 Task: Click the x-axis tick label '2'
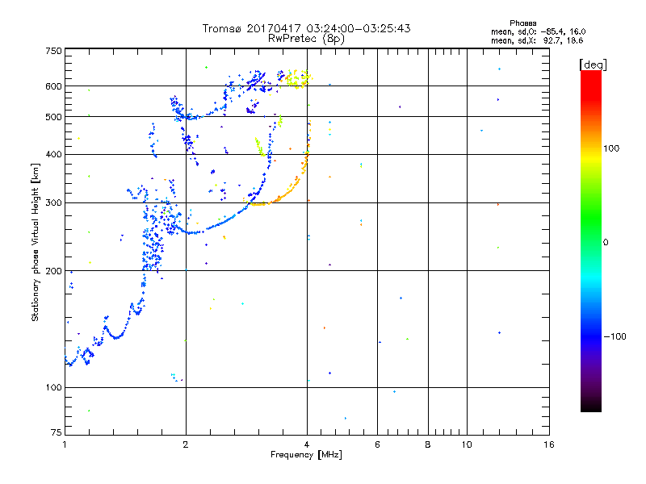click(186, 444)
